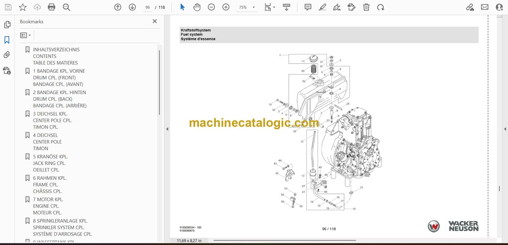This screenshot has height=245, width=508.
Task: Toggle the Bookmarks panel in left sidebar
Action: coord(7,40)
